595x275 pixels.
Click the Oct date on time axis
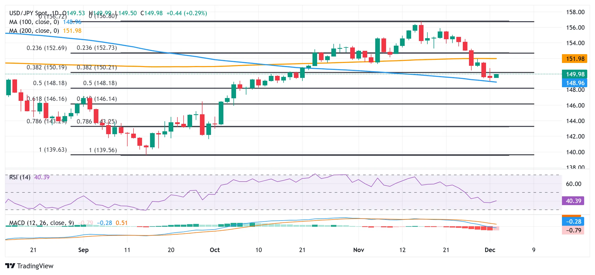tap(215, 250)
